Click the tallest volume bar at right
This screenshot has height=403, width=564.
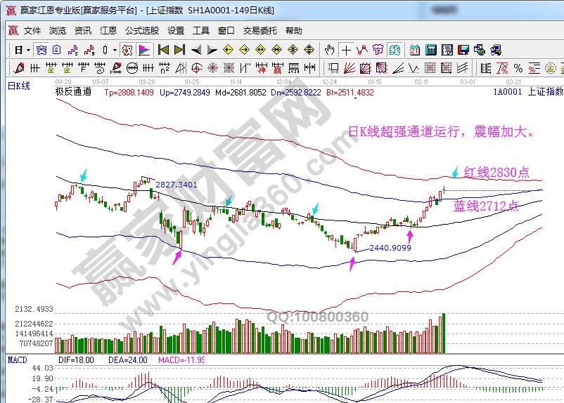443,333
